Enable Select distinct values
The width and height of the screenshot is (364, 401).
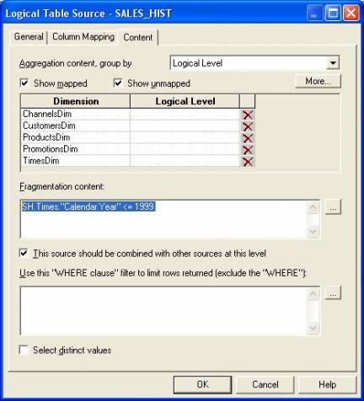point(24,350)
